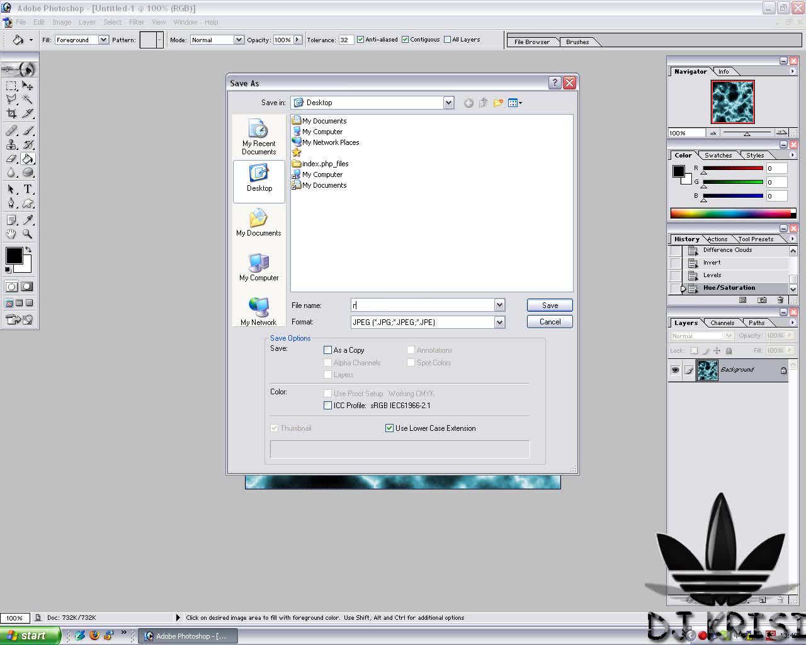Select the Zoom tool

click(x=28, y=234)
